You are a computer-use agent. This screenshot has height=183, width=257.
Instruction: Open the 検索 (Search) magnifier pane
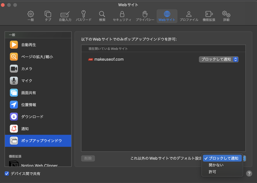pos(102,16)
